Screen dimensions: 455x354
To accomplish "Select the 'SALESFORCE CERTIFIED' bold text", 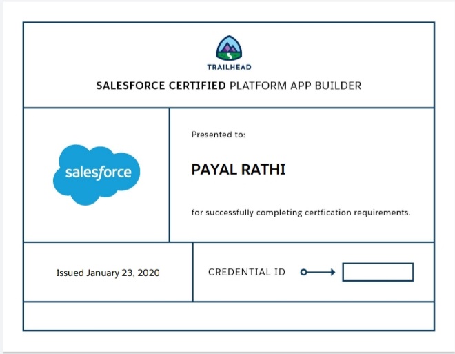I will click(161, 86).
